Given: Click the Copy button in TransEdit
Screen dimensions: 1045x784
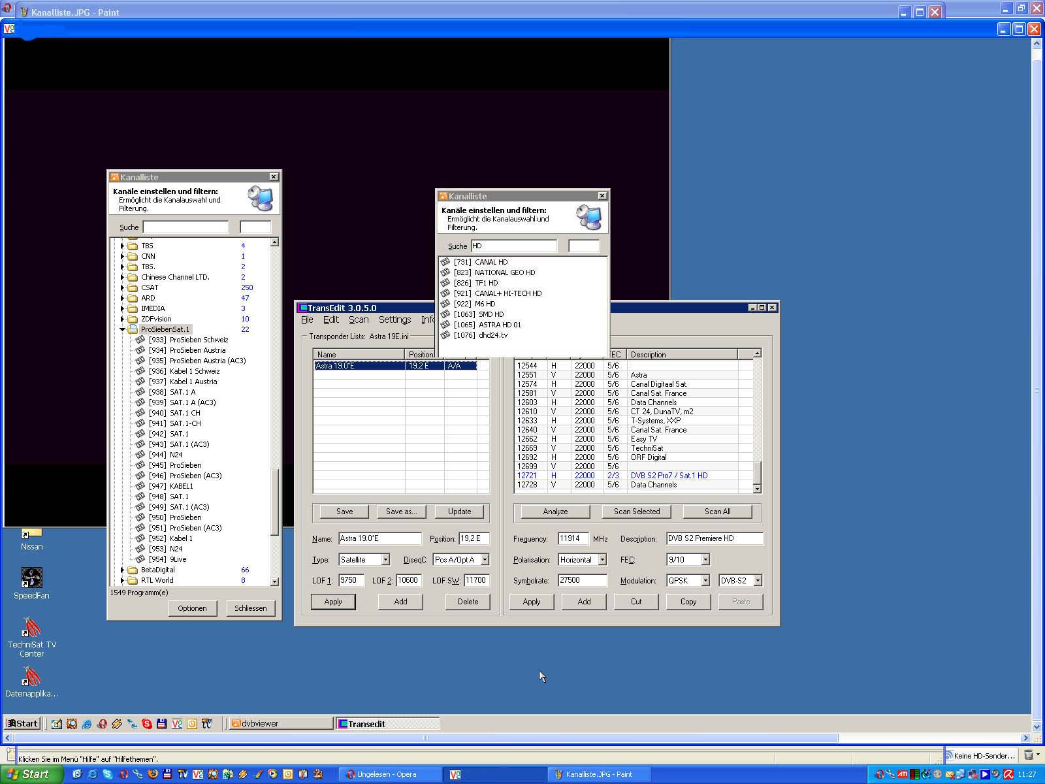Looking at the screenshot, I should click(688, 602).
